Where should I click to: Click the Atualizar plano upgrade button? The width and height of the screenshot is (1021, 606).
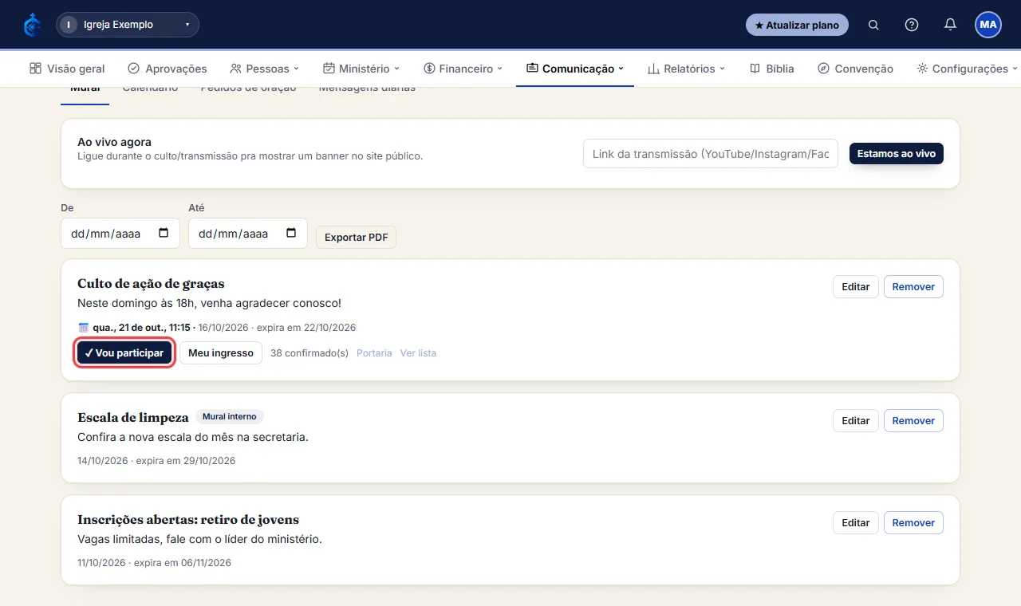(x=797, y=25)
